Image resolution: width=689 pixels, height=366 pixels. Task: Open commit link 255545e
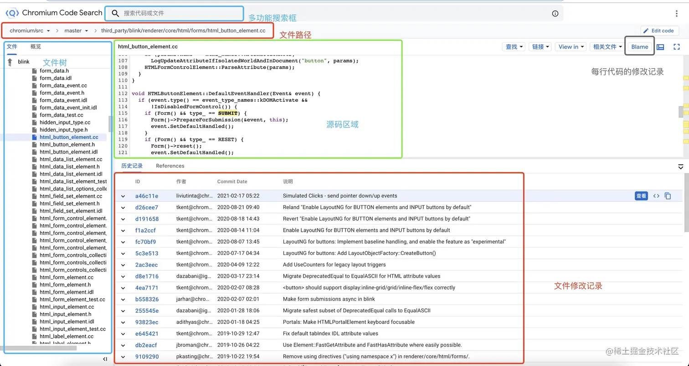point(147,311)
